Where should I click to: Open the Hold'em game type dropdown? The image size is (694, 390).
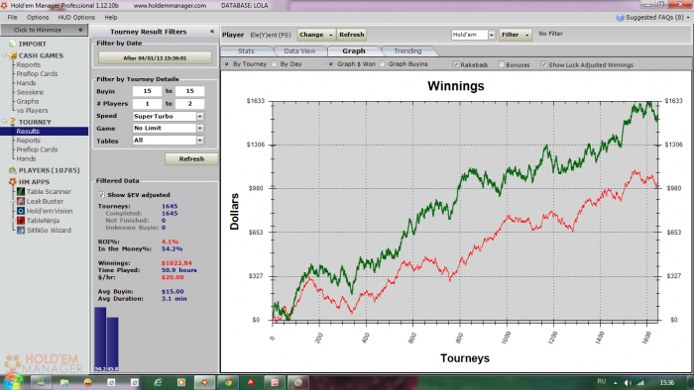492,35
